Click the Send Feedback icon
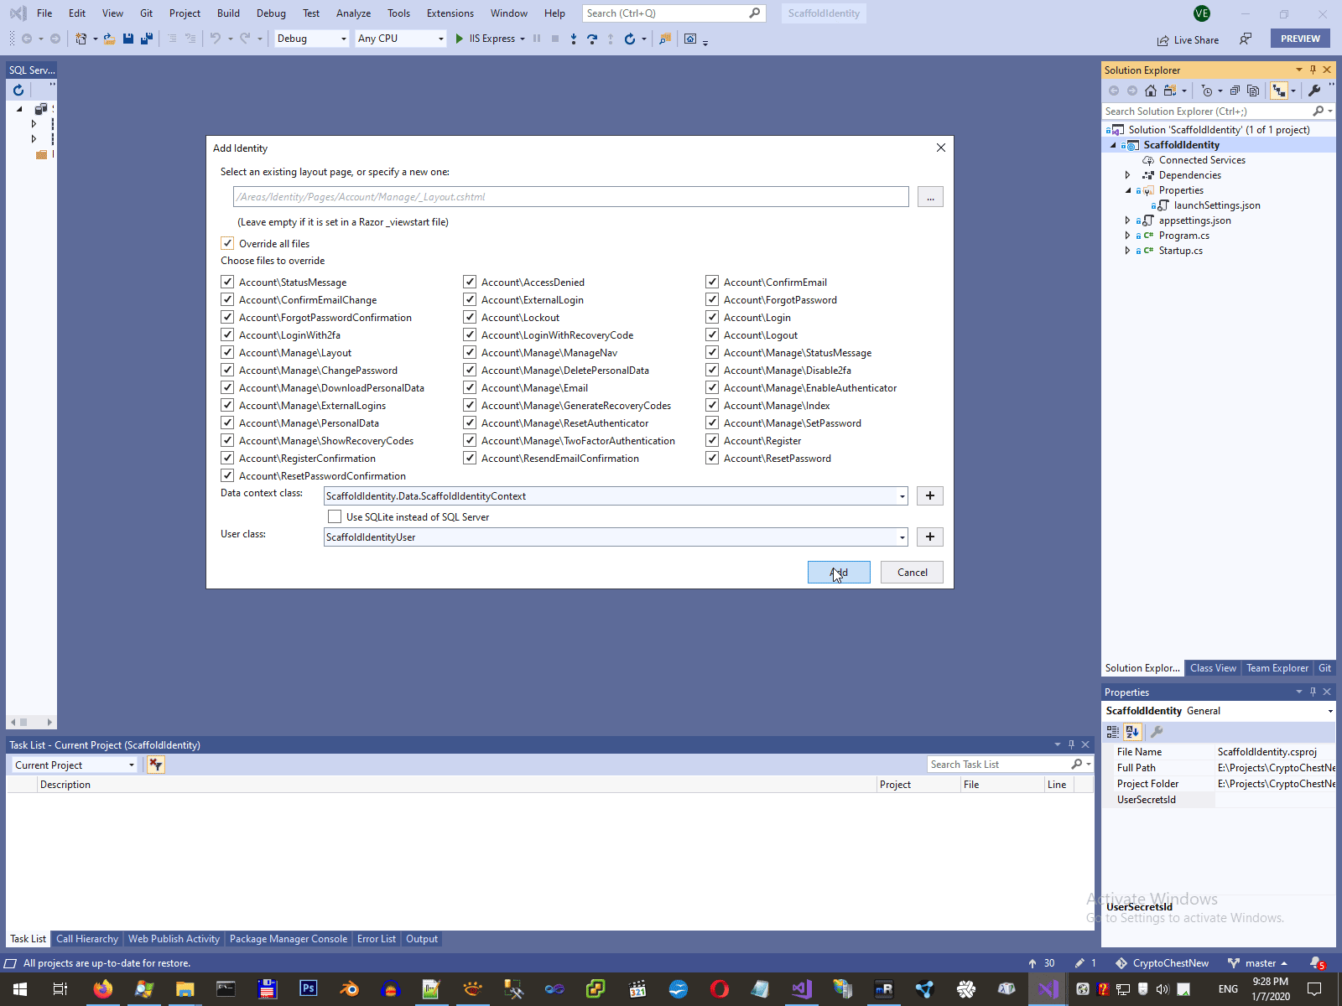The height and width of the screenshot is (1006, 1342). [x=1246, y=39]
